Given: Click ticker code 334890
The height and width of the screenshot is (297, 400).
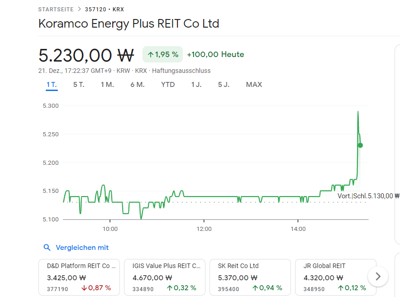Looking at the screenshot, I should coord(143,289).
